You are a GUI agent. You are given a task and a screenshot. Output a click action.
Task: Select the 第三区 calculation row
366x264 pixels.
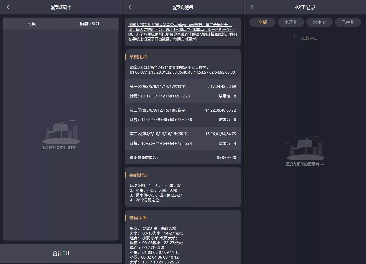tap(183, 139)
